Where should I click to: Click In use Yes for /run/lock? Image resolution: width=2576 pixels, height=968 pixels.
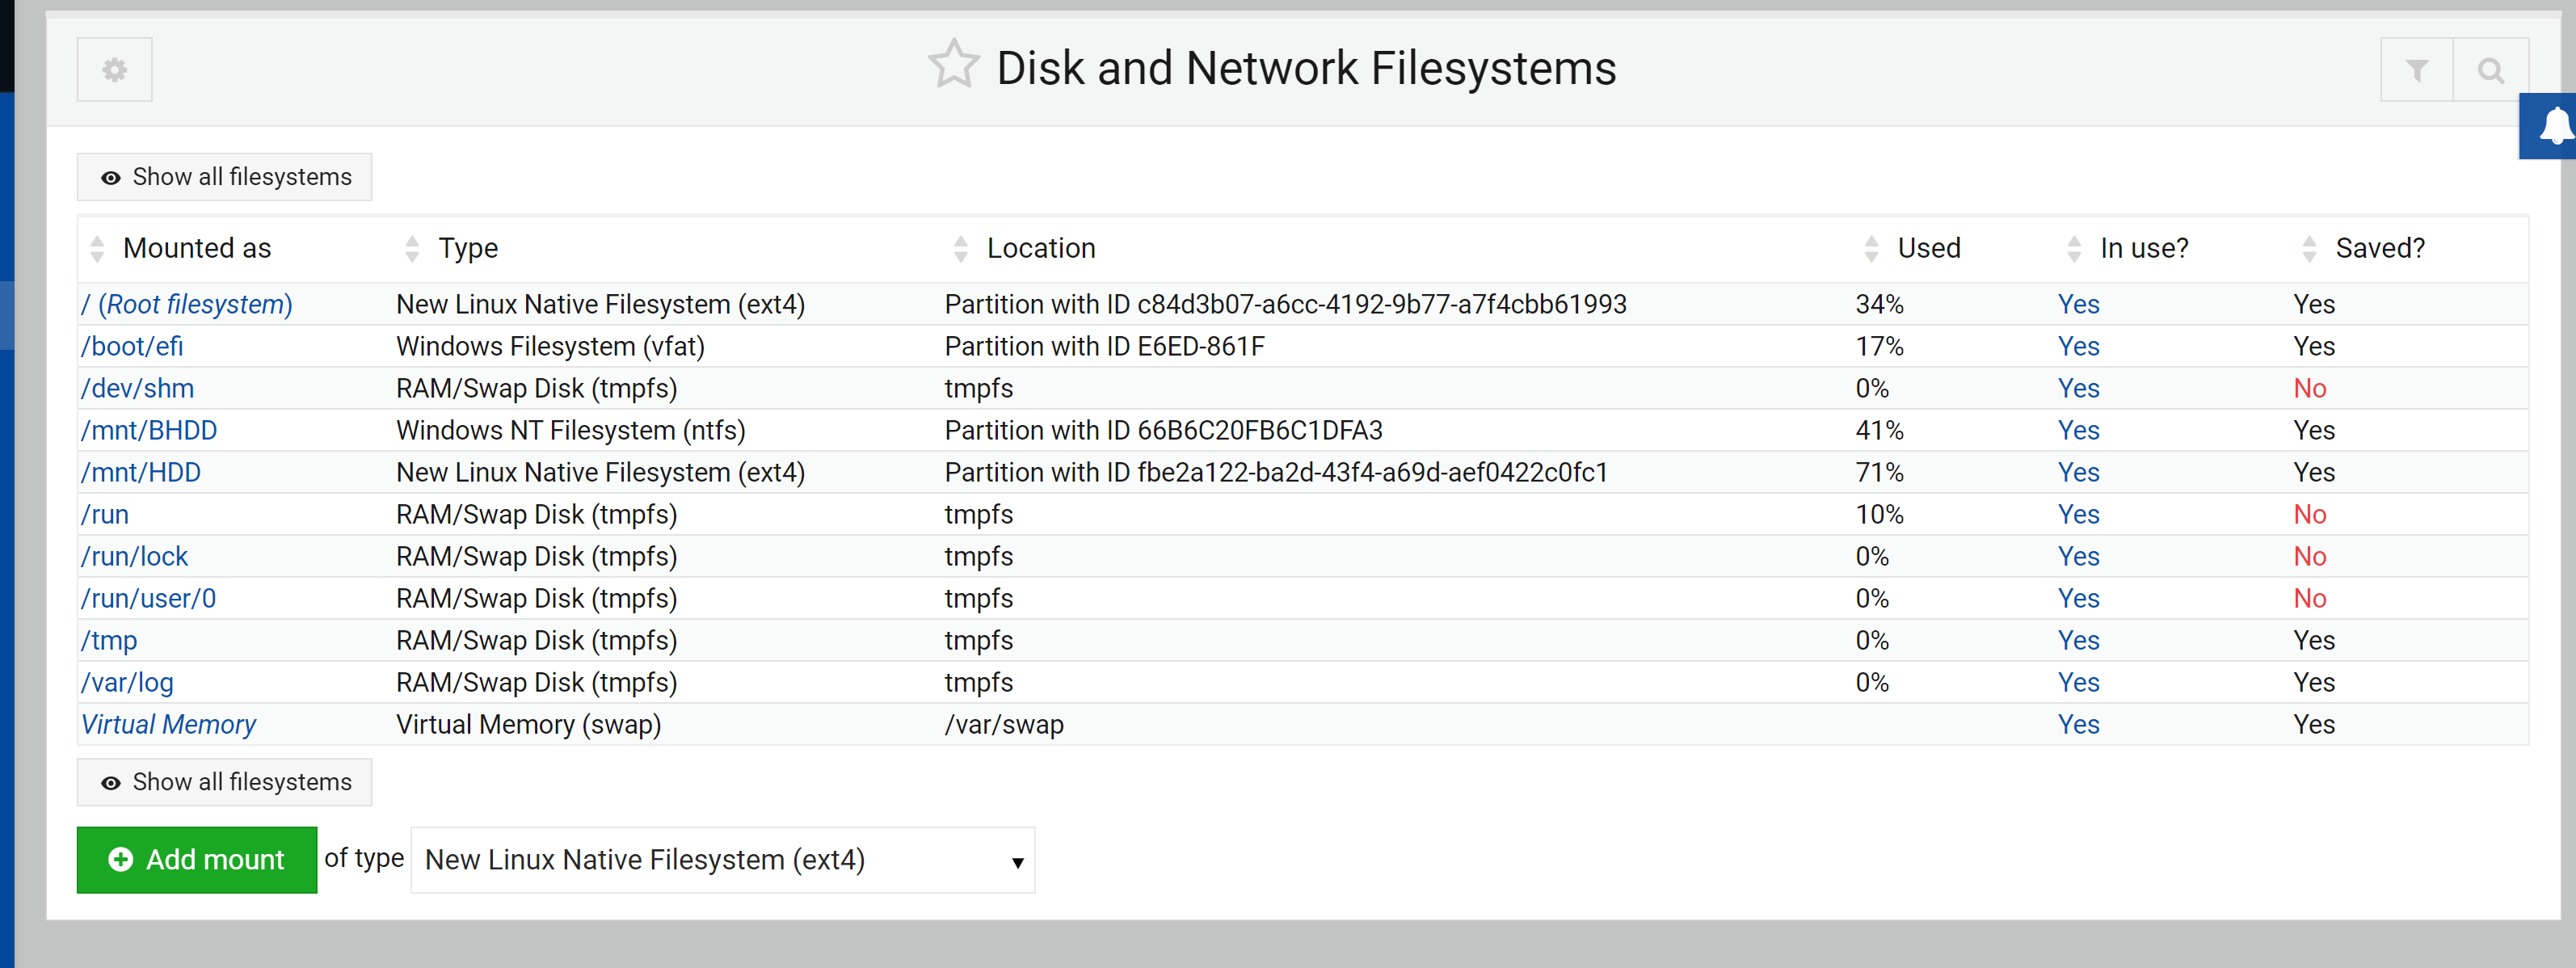click(2078, 556)
